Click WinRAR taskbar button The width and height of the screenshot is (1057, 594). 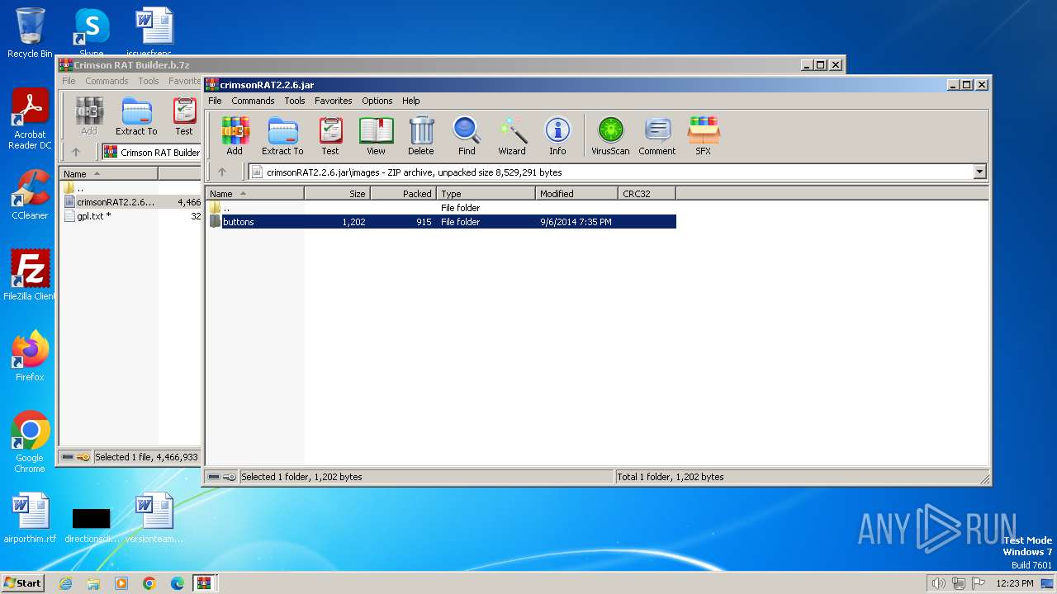pos(204,583)
